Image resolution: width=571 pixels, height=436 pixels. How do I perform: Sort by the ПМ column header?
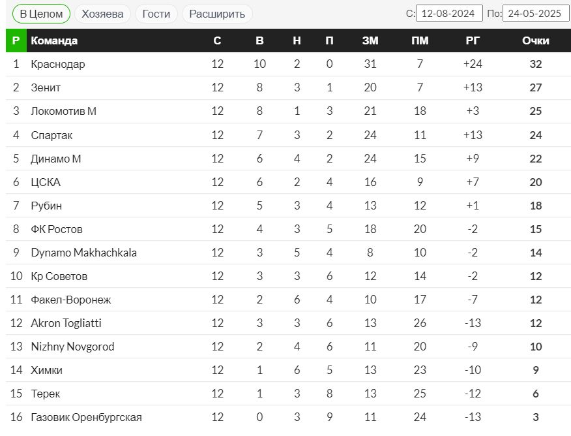420,40
